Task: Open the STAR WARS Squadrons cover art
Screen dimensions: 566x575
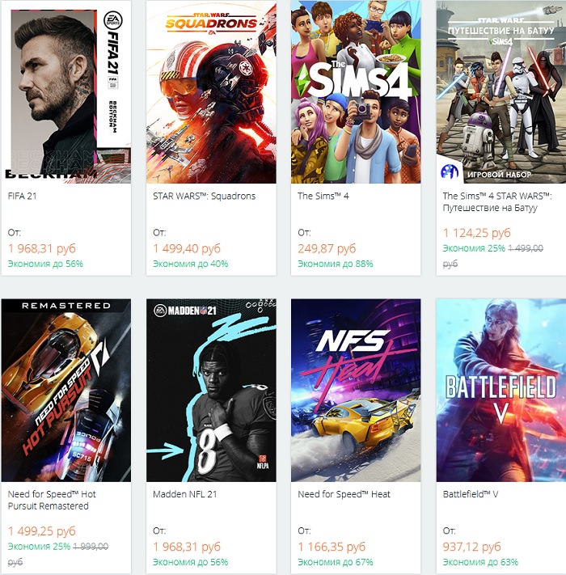Action: tap(211, 91)
